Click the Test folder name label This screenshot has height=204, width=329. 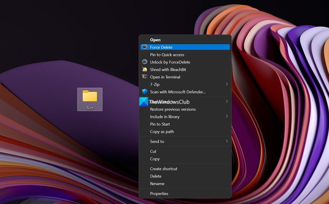click(x=90, y=108)
